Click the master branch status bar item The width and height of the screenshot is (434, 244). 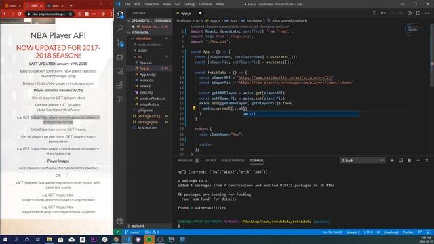(x=133, y=232)
